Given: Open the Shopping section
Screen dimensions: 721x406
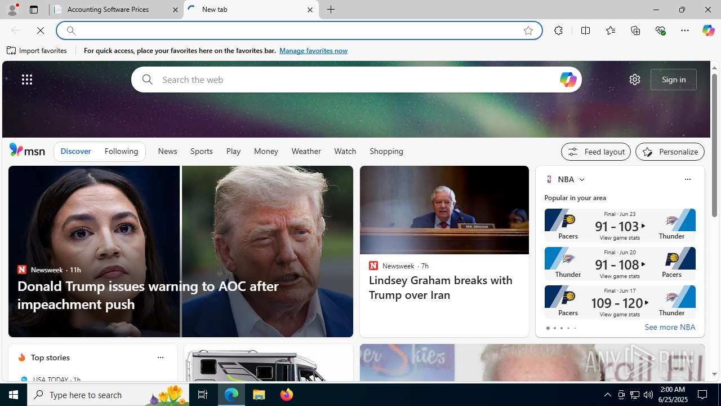Looking at the screenshot, I should [x=386, y=151].
